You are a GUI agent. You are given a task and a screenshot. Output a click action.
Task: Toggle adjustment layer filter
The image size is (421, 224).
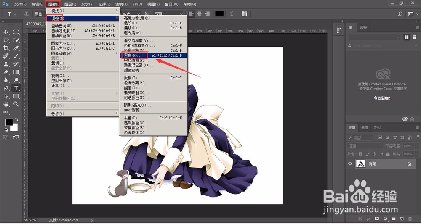(x=387, y=137)
